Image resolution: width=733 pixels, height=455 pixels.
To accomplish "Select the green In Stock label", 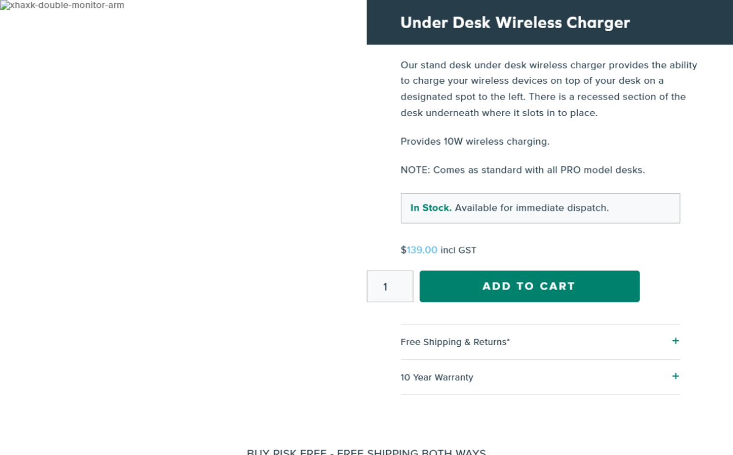I will 431,208.
